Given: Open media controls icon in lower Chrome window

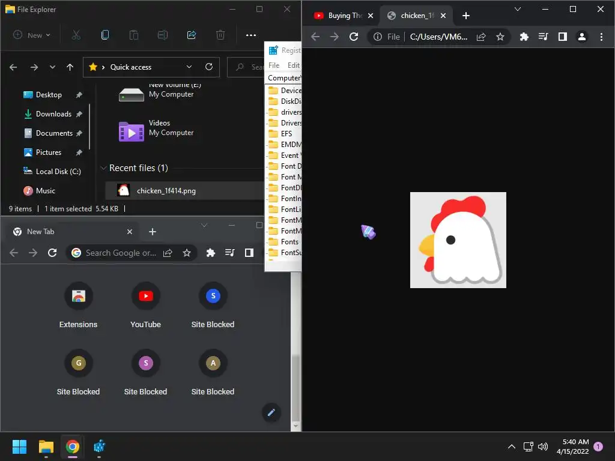Looking at the screenshot, I should click(230, 253).
